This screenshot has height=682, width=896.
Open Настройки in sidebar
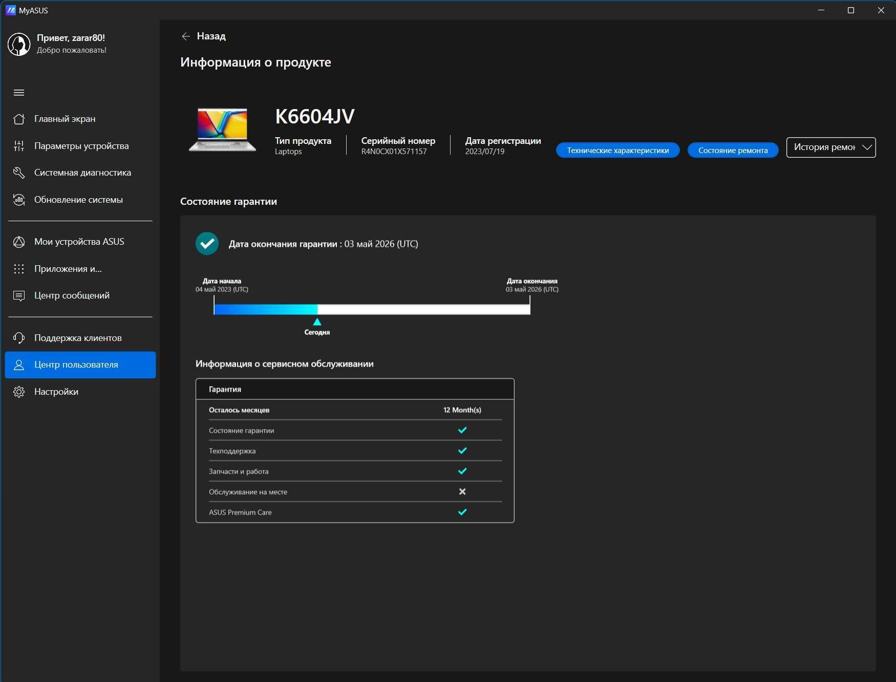click(x=80, y=392)
